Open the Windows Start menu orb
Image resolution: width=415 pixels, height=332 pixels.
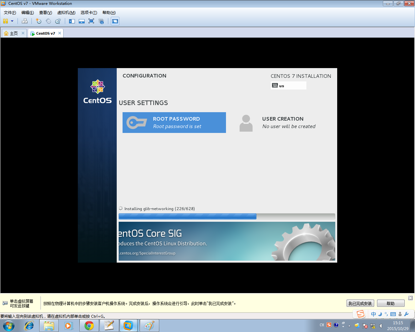pos(9,326)
